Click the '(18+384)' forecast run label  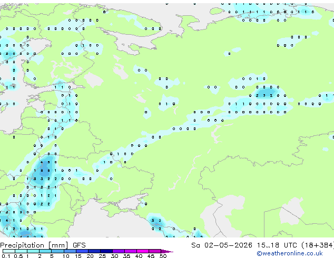pos(317,245)
